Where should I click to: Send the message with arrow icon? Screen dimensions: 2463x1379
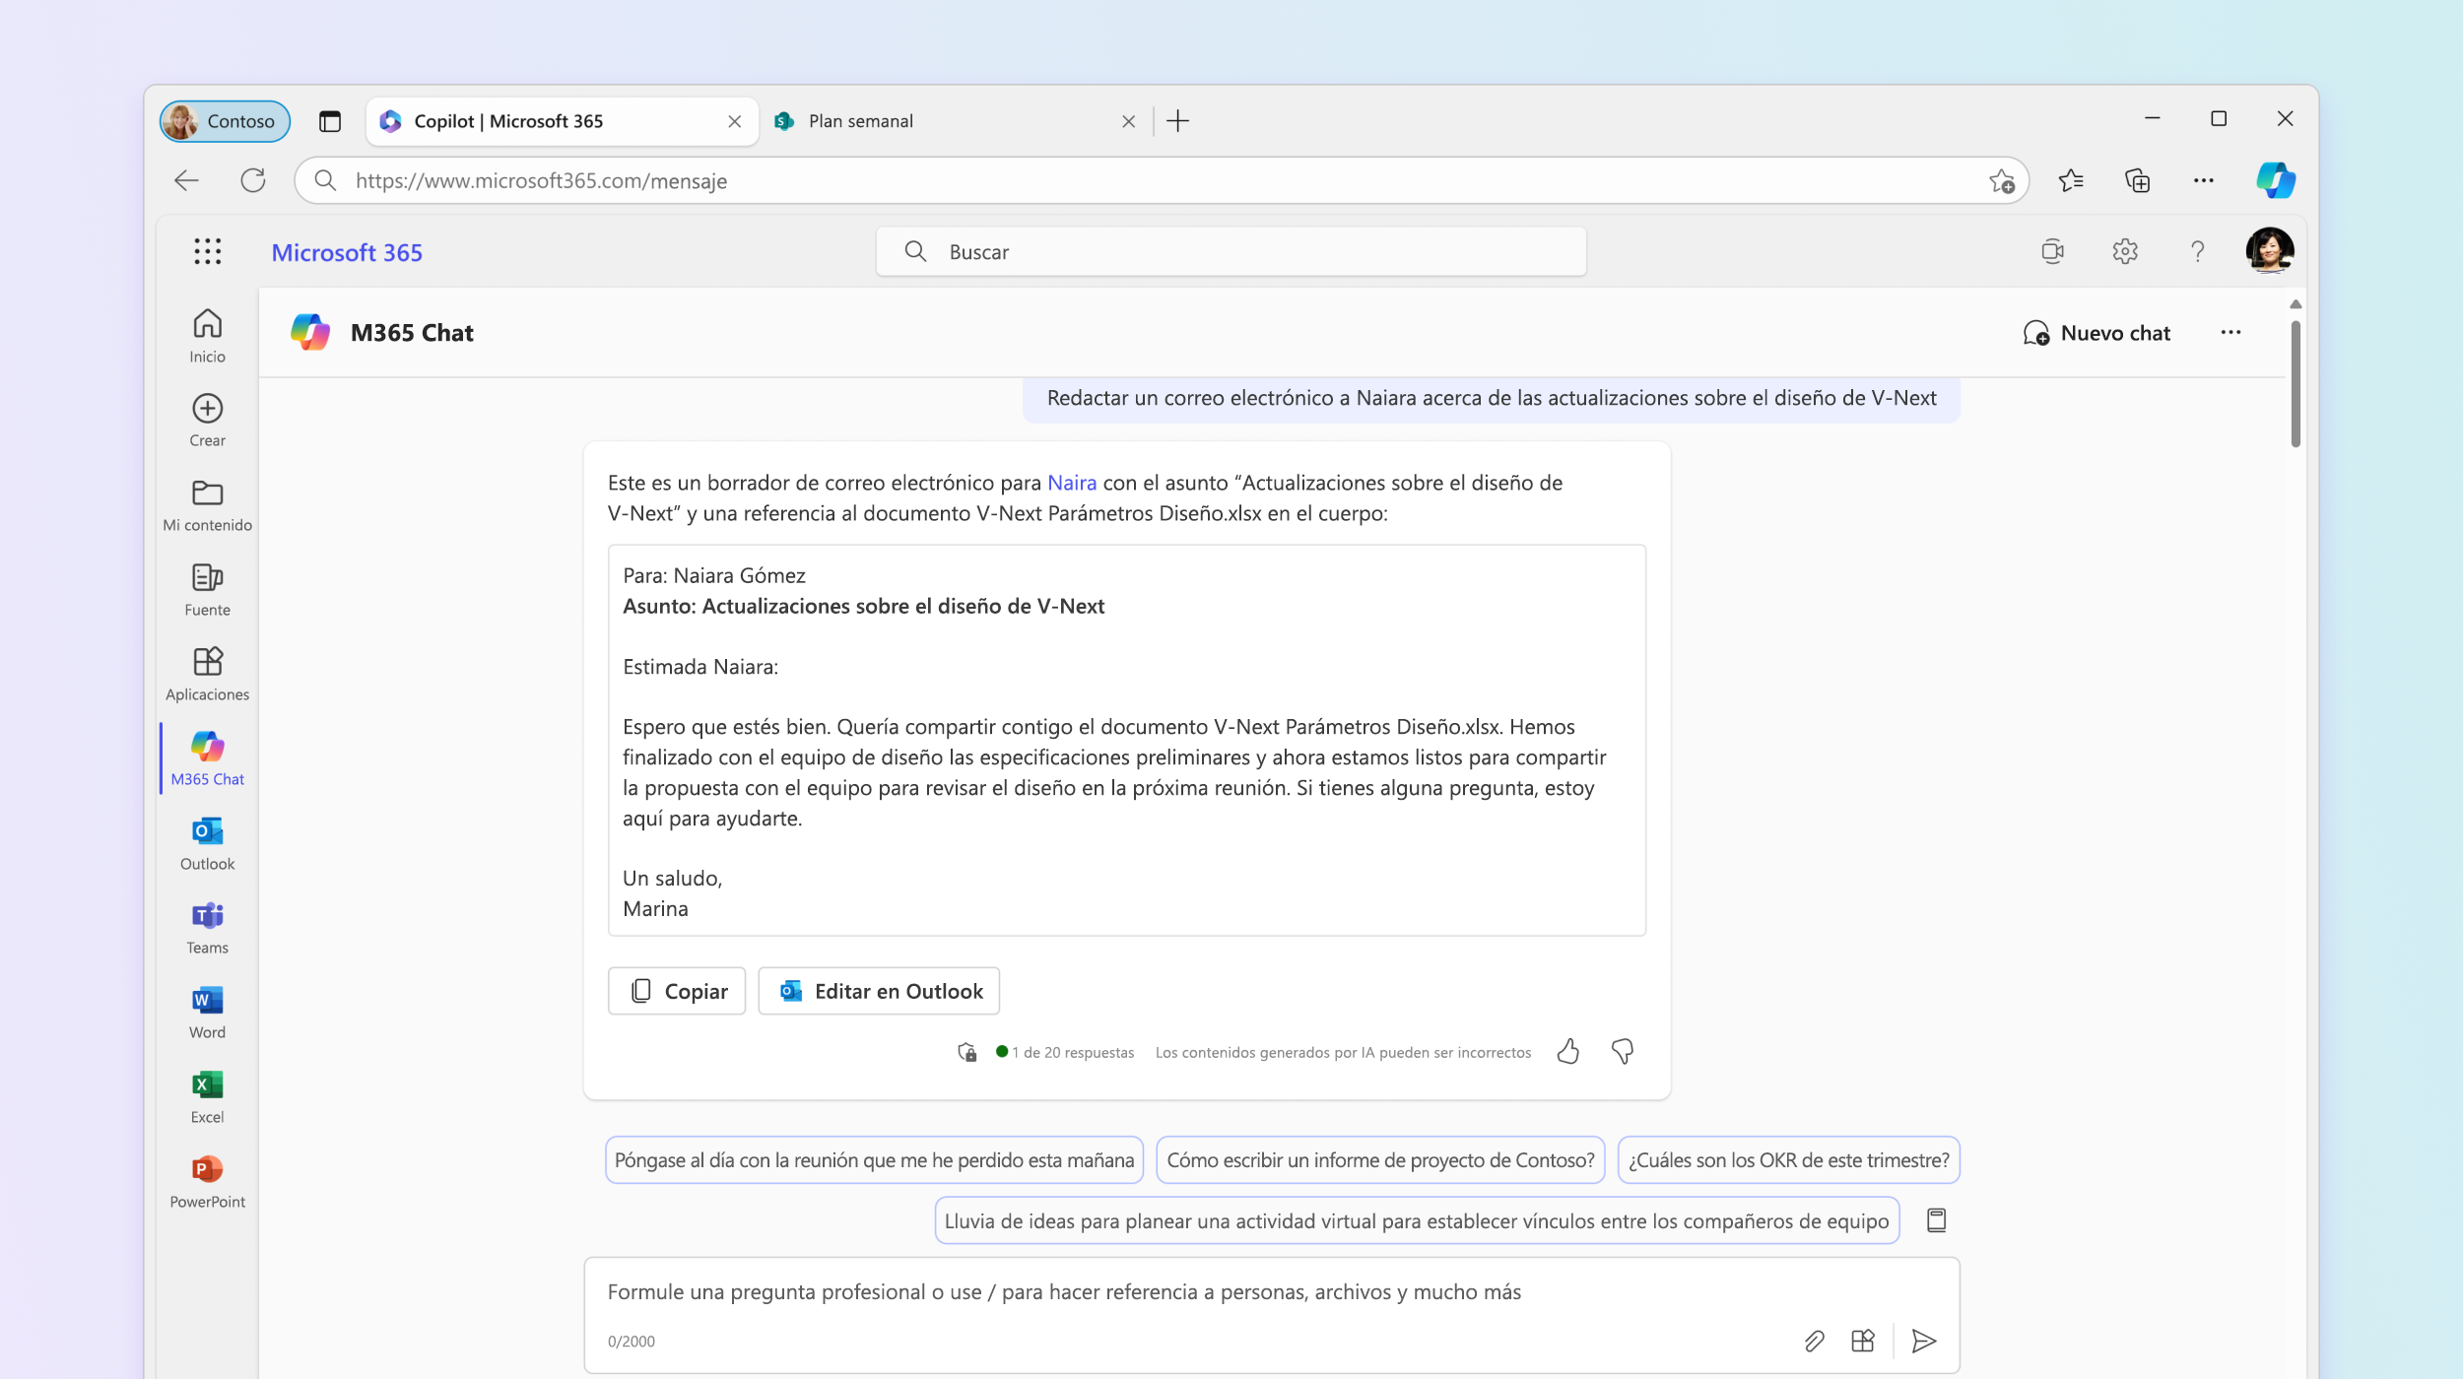pyautogui.click(x=1923, y=1341)
